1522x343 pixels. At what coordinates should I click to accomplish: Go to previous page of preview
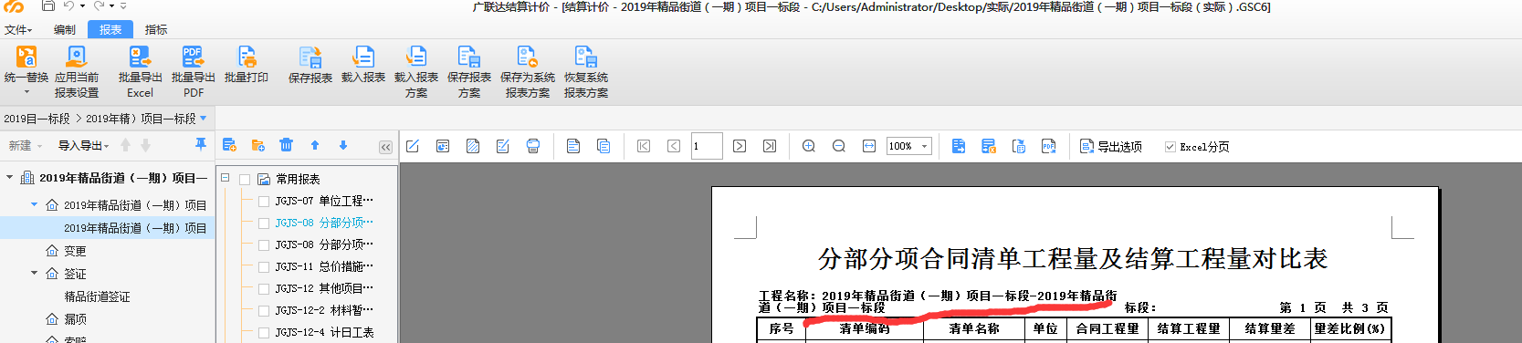coord(674,146)
